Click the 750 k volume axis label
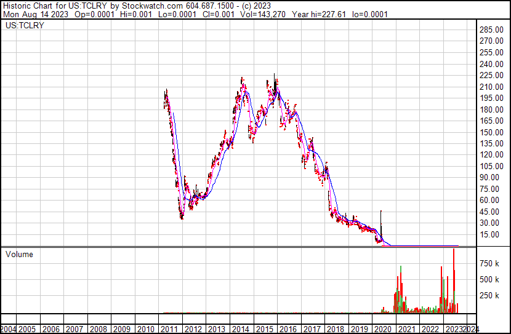This screenshot has height=334, width=511. point(490,263)
